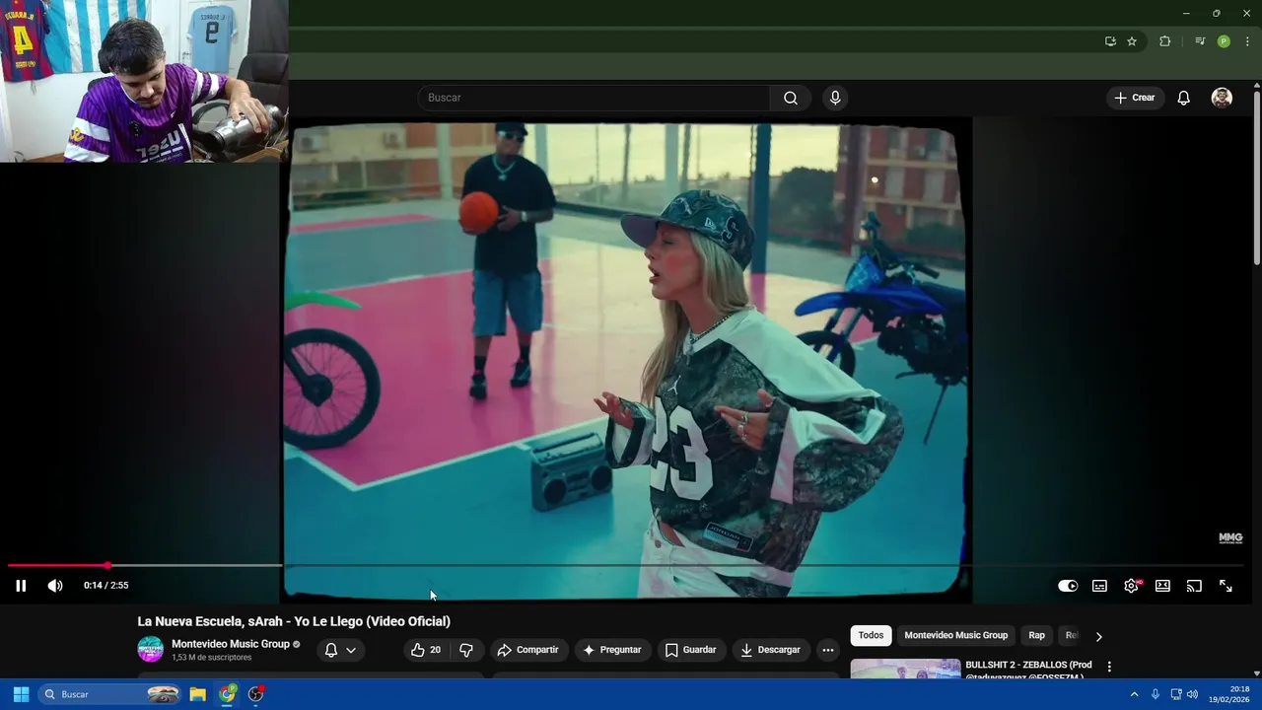
Task: Click the Compartir button
Action: coord(528,650)
